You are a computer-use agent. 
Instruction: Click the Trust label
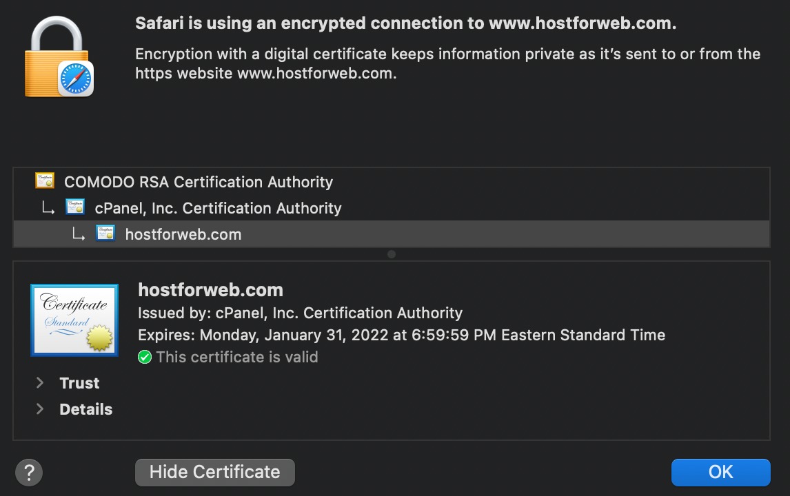coord(79,383)
